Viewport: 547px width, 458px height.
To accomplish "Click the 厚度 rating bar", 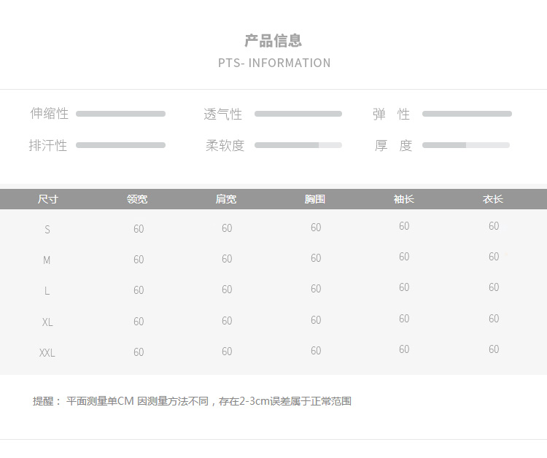I will click(466, 145).
